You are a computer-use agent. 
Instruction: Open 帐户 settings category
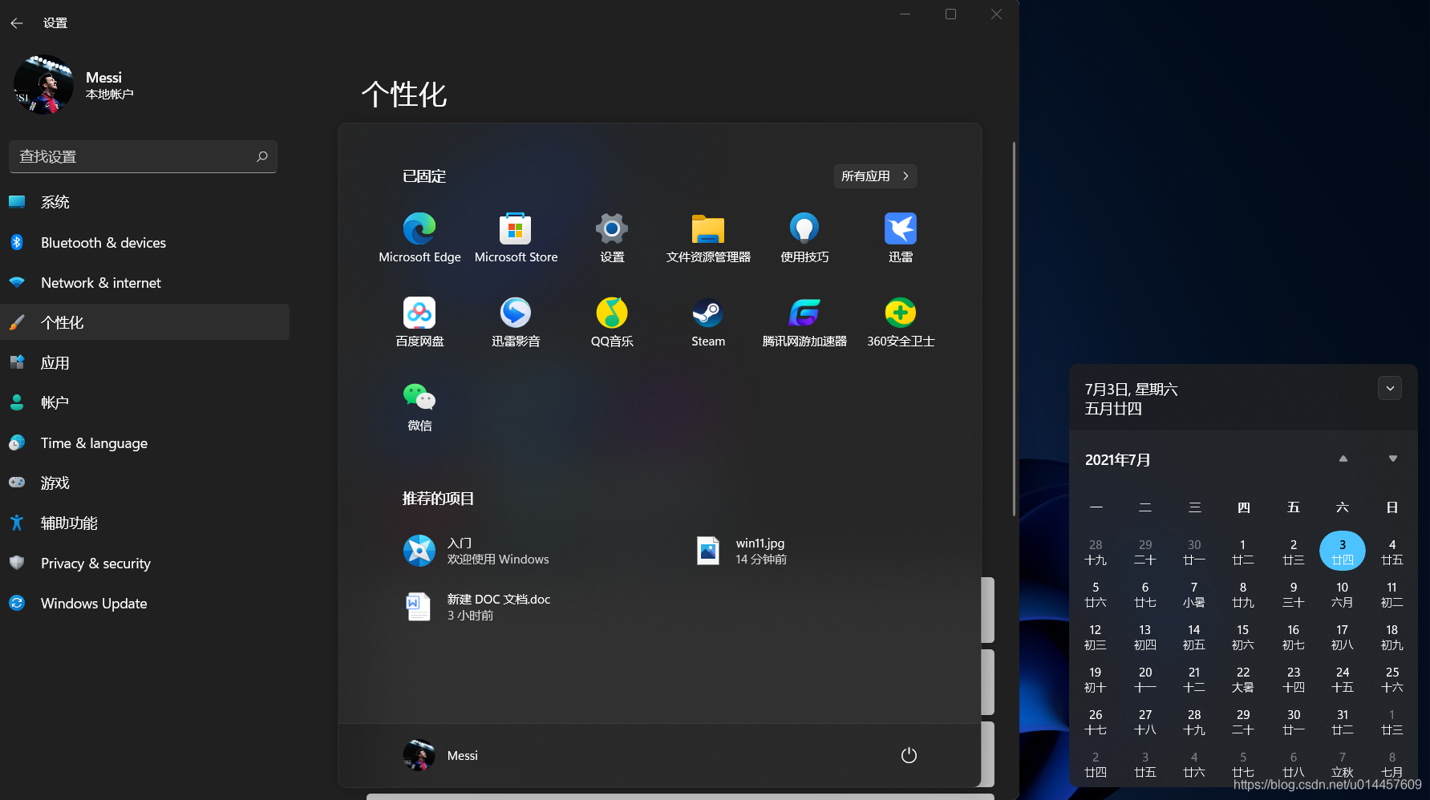[x=144, y=402]
